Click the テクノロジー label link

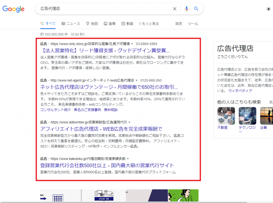(x=247, y=129)
